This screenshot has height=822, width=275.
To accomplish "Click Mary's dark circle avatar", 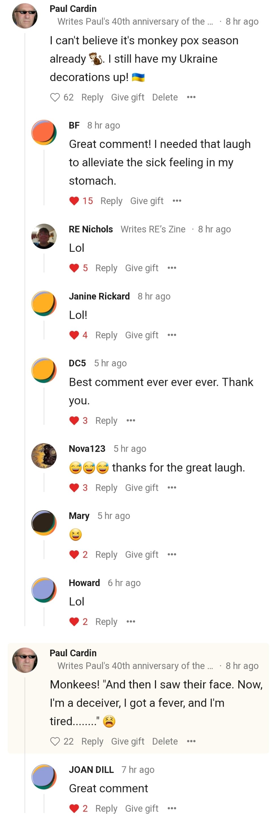I will [x=44, y=523].
